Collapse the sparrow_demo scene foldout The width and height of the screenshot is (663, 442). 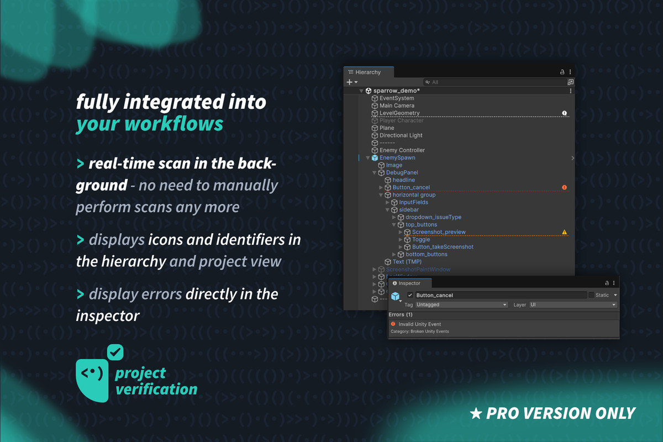[x=361, y=91]
